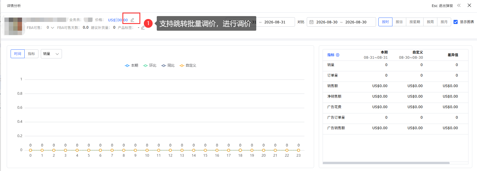Viewport: 477px width, 171px height.
Task: Click the metrics table horizontal scrollbar
Action: point(386,163)
